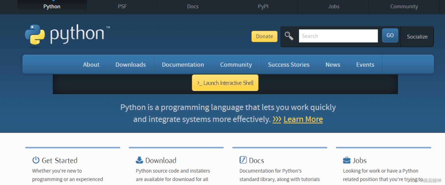This screenshot has height=185, width=445.
Task: Click the Docs section heading
Action: tap(256, 160)
